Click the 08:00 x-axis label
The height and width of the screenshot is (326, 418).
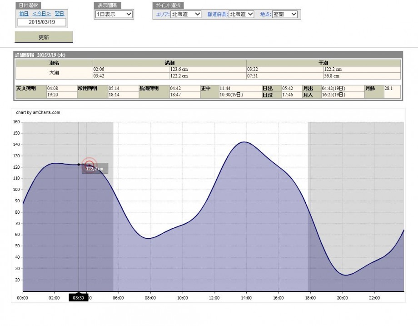[150, 298]
